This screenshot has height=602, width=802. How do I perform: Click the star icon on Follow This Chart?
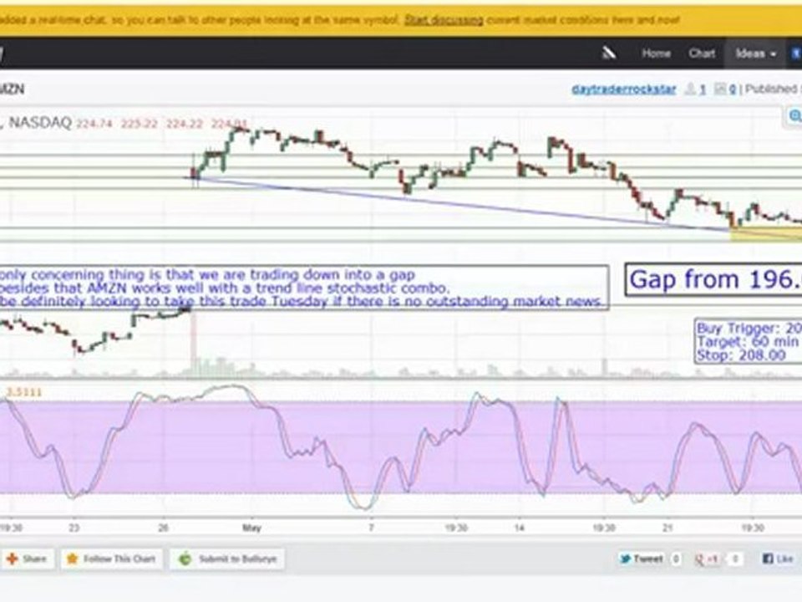pyautogui.click(x=72, y=559)
